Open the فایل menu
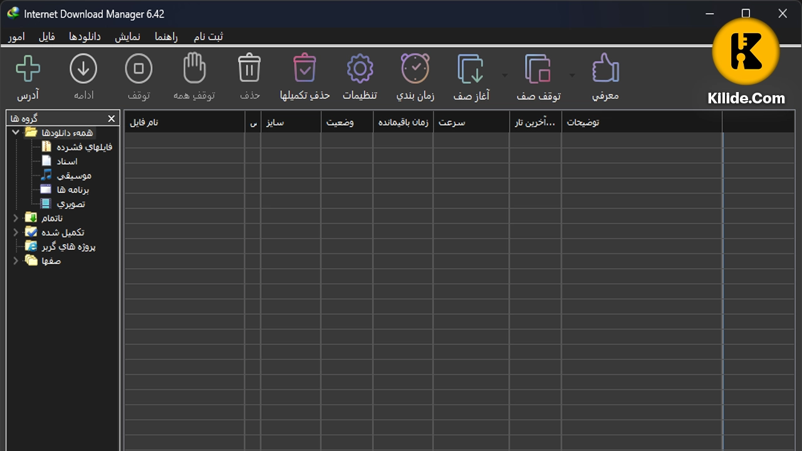 pos(47,37)
